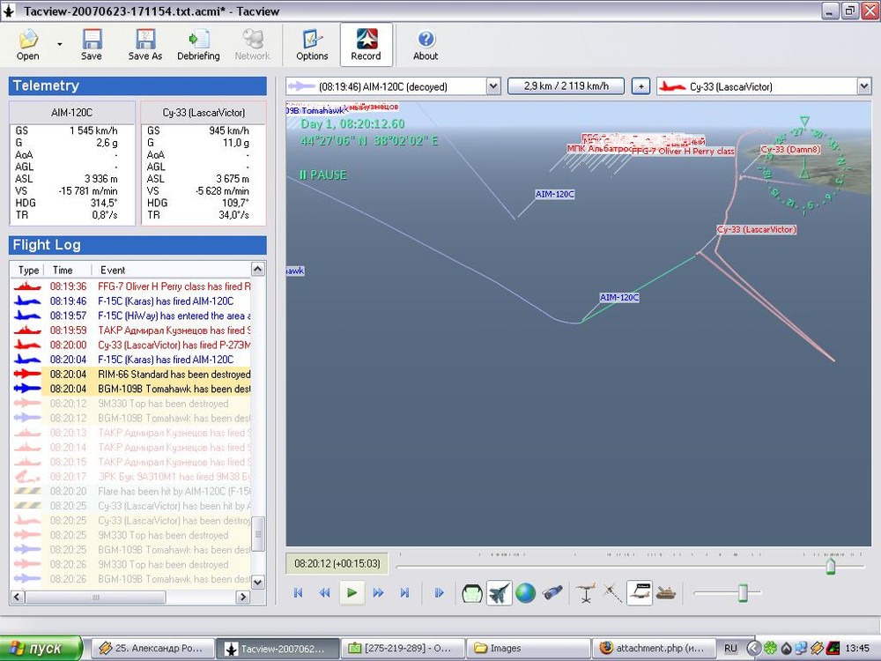881x661 pixels.
Task: Click the Save As floppy icon
Action: (145, 45)
